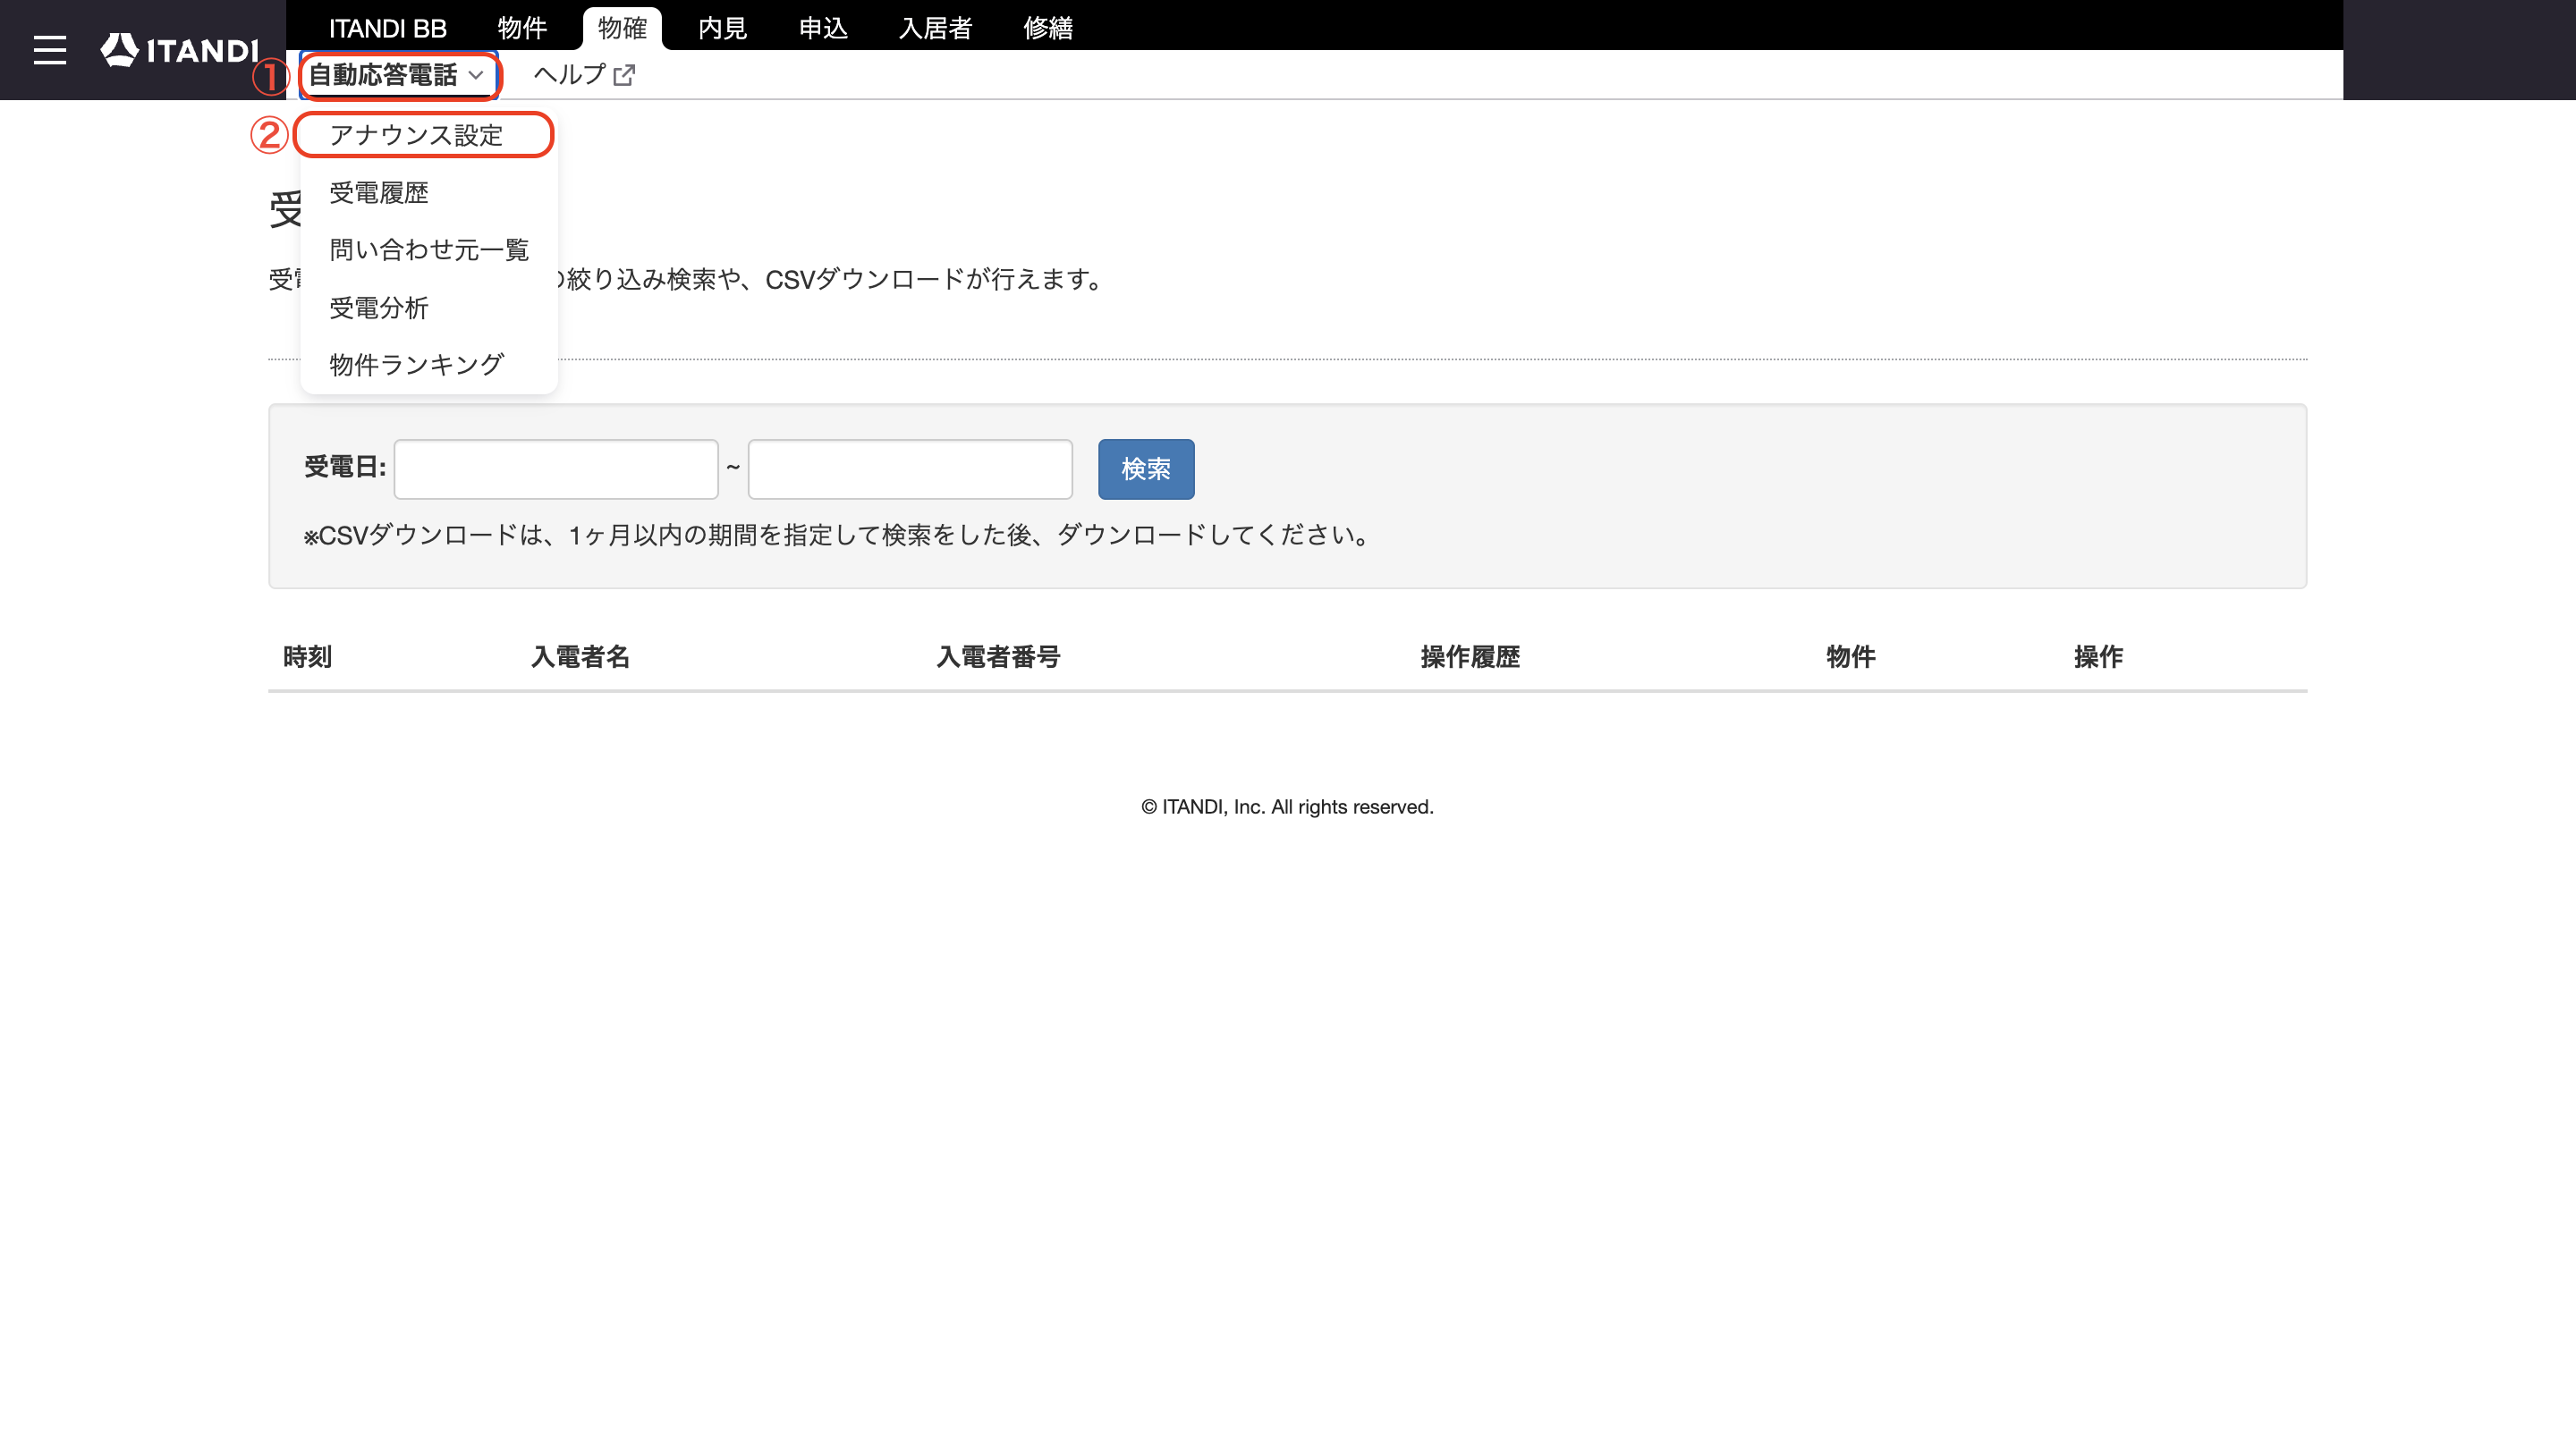Click the 検索 button

click(x=1146, y=469)
